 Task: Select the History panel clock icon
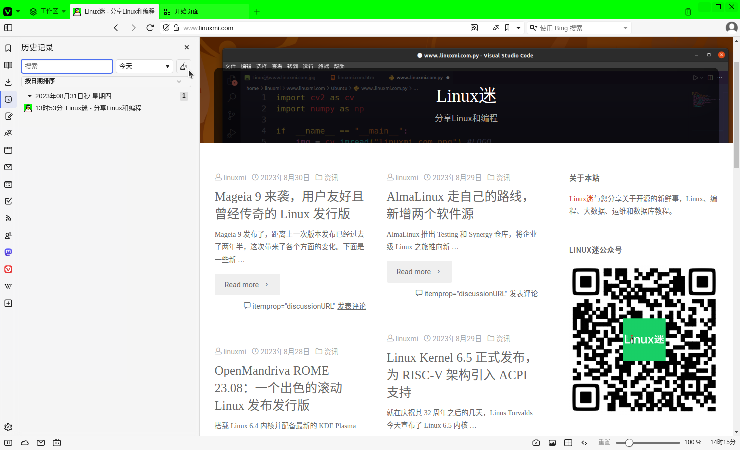pos(8,99)
